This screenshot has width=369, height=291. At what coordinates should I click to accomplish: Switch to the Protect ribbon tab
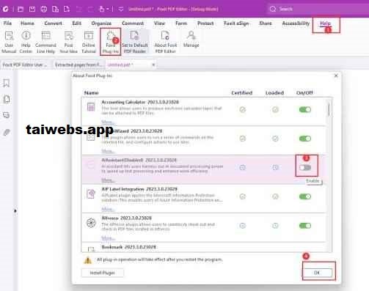tap(205, 23)
